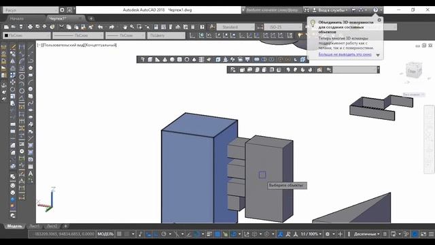
Task: Select the Helix tool
Action: tap(201, 59)
